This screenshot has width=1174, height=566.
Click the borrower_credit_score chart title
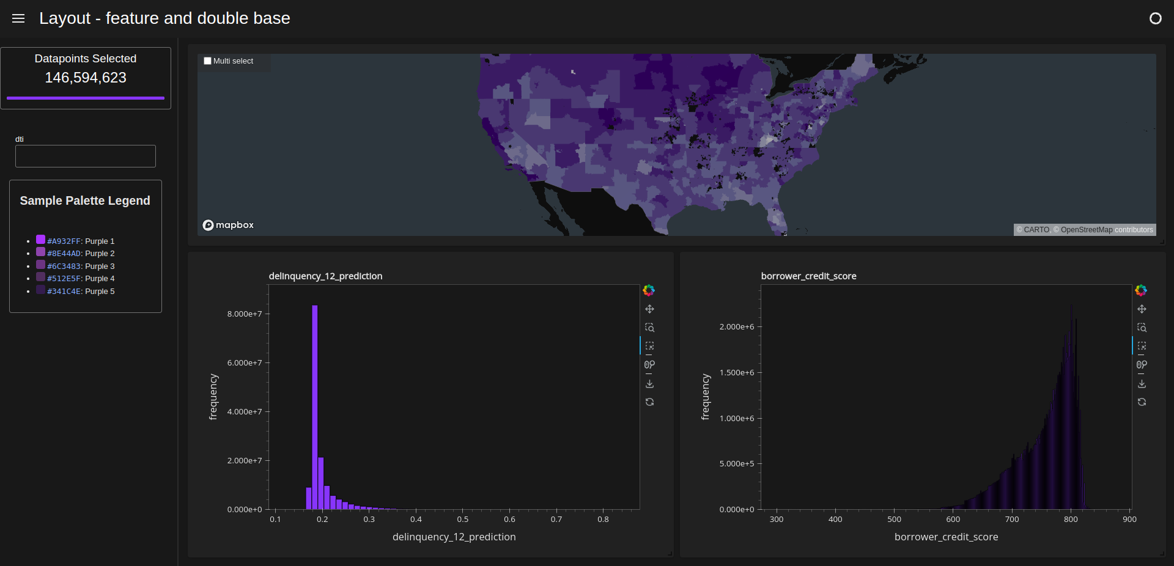coord(809,276)
